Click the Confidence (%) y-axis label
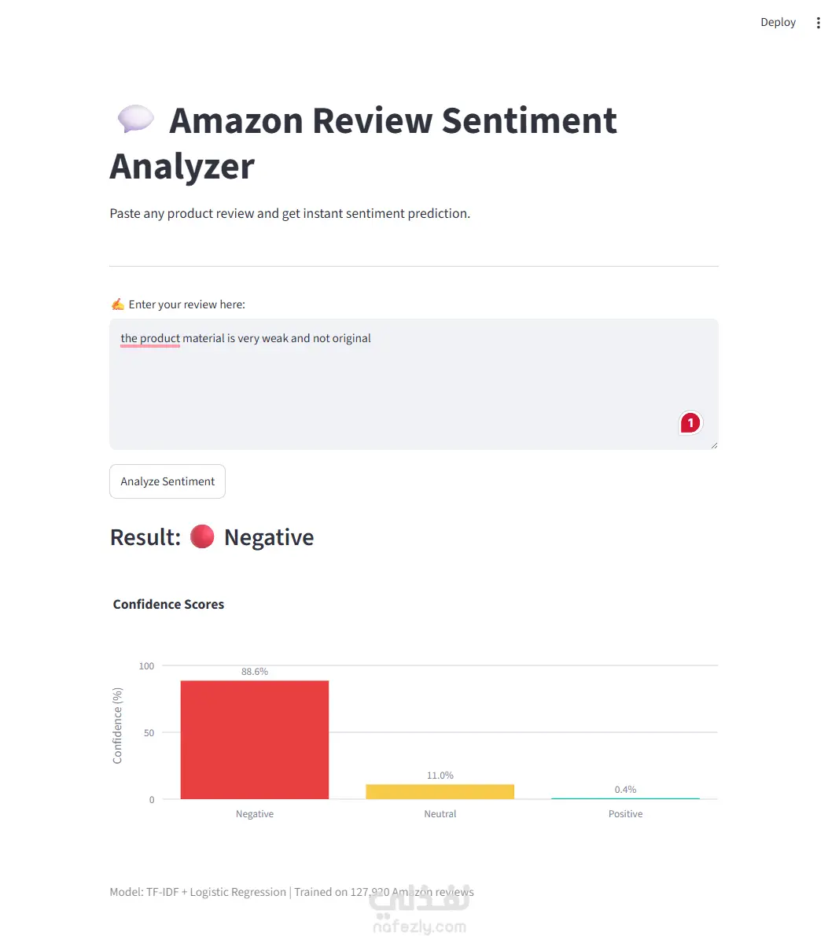The height and width of the screenshot is (936, 839). 118,725
